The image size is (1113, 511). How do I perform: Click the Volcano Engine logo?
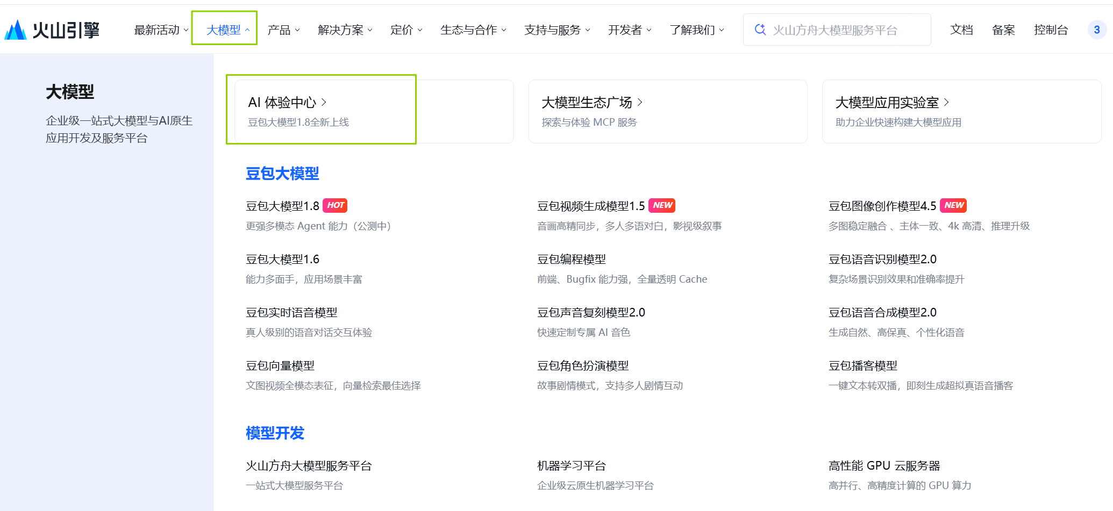click(x=52, y=30)
